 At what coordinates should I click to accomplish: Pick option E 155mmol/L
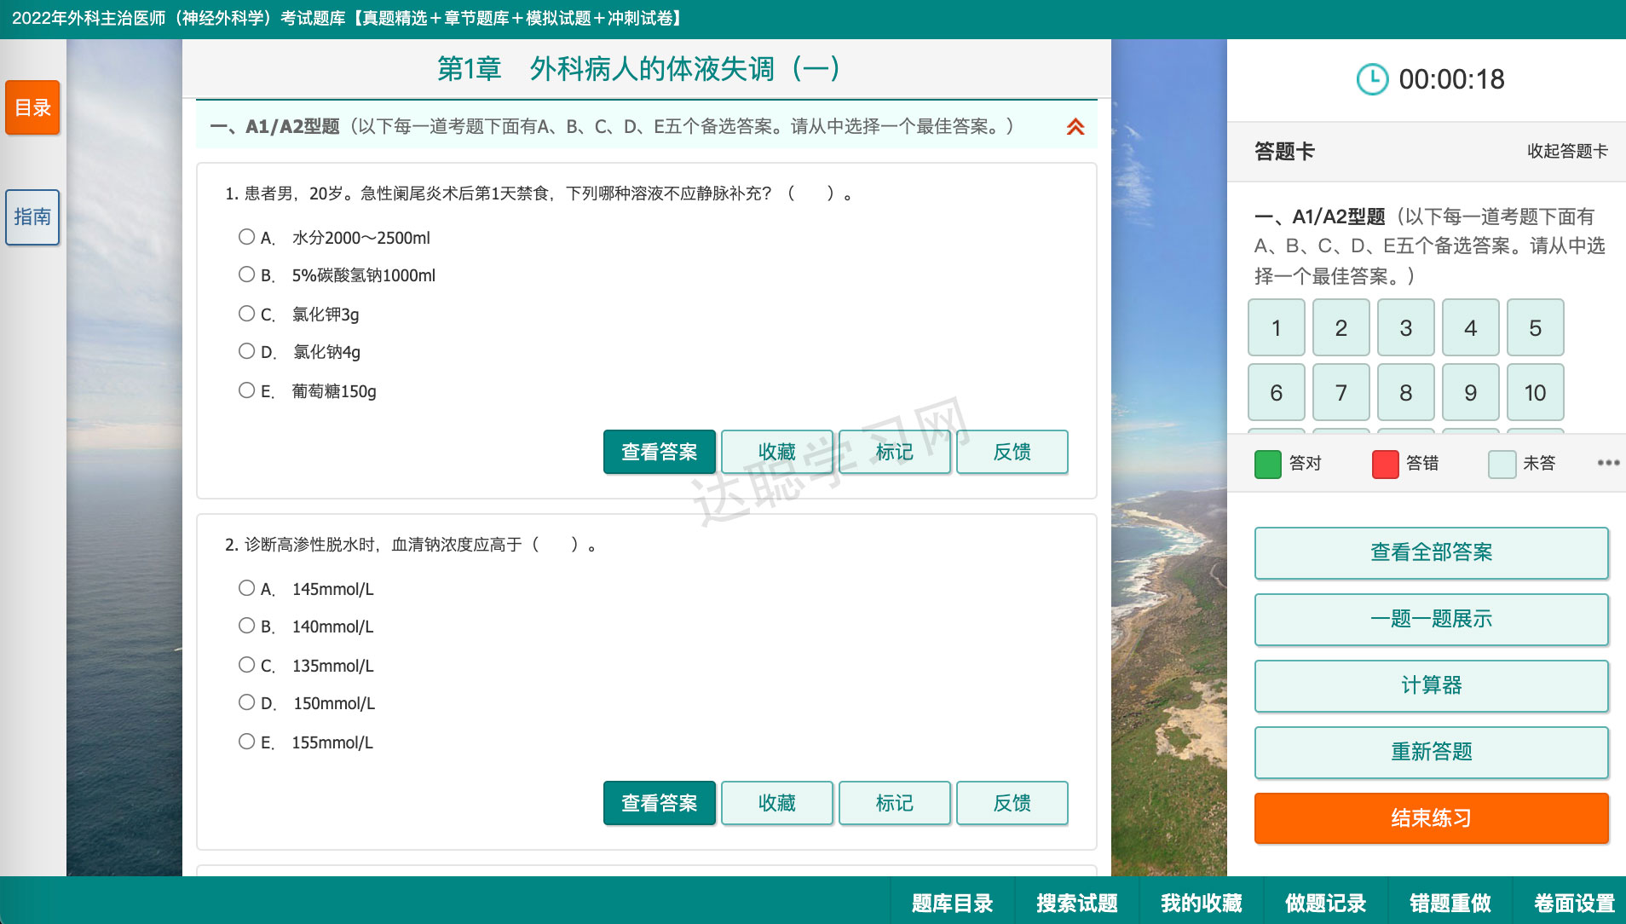pyautogui.click(x=247, y=742)
